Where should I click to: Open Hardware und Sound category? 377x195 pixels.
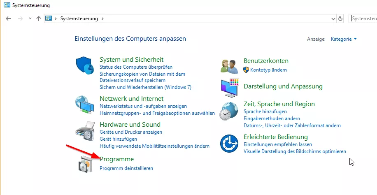point(130,125)
